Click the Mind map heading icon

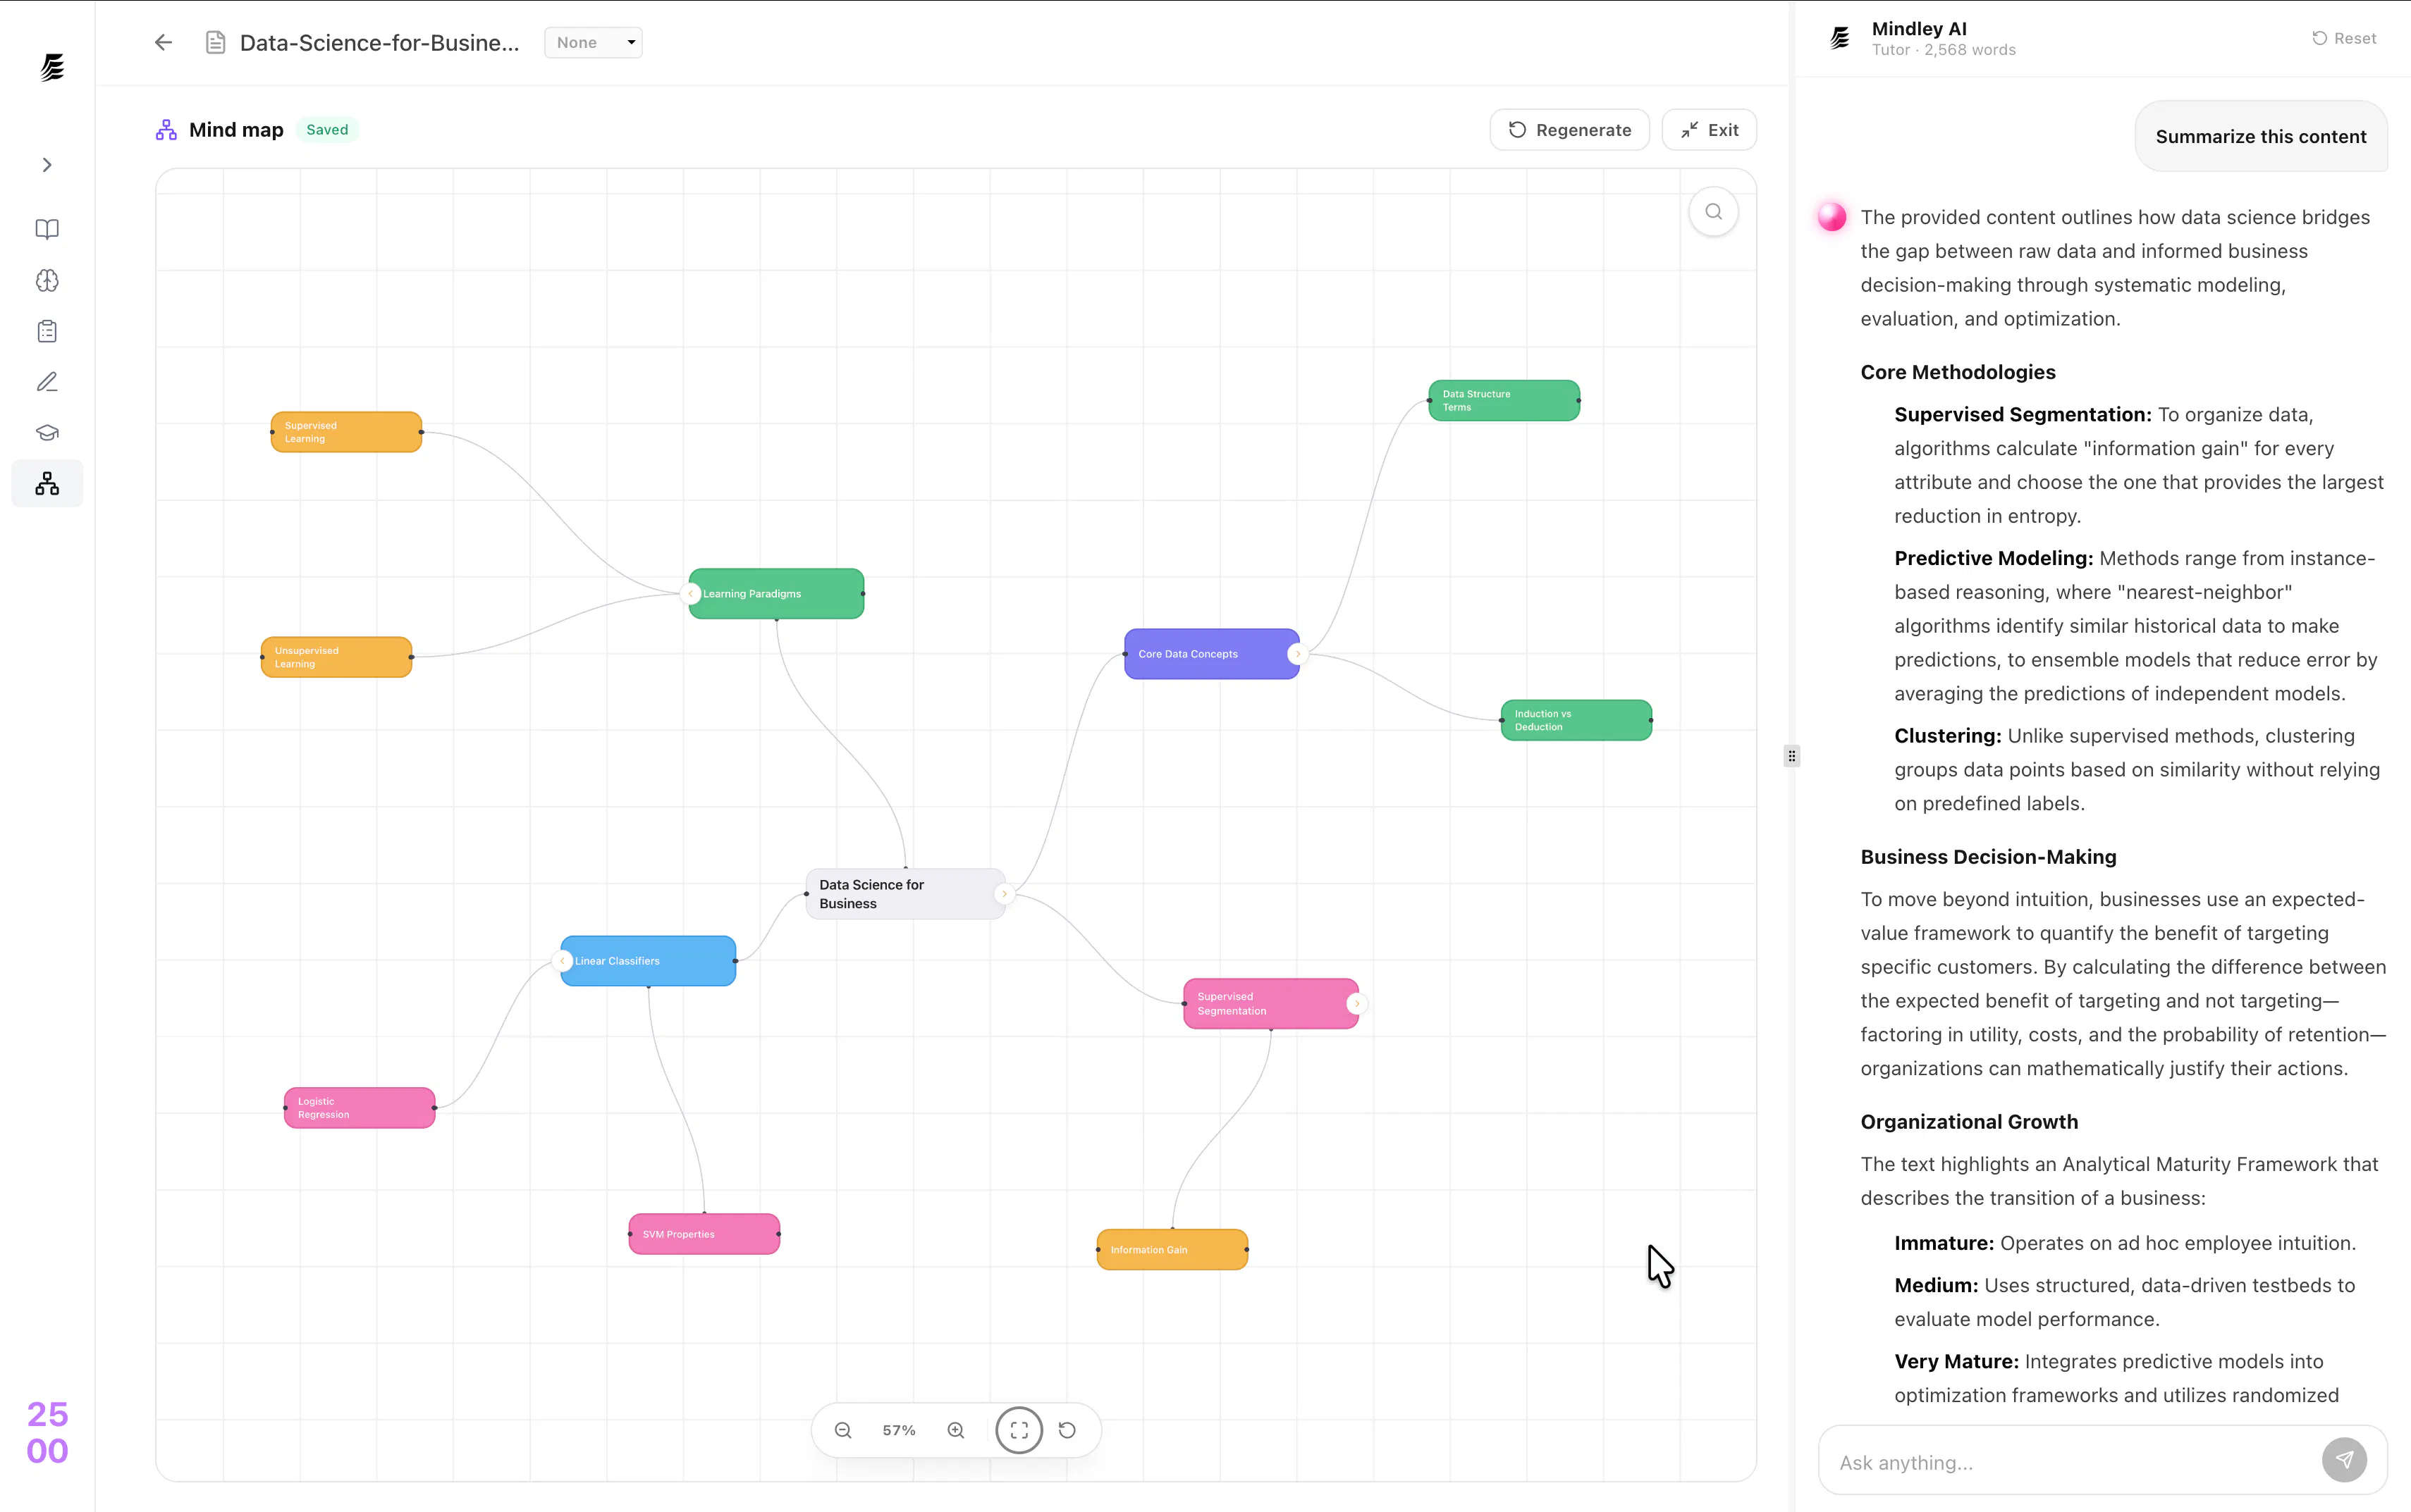point(166,130)
